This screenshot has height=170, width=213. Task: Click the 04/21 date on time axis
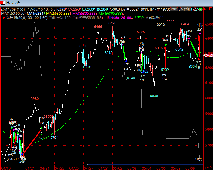coord(30,168)
